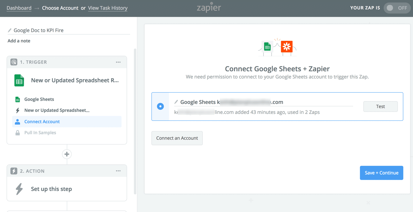Open Set up this step
Image resolution: width=413 pixels, height=212 pixels.
(x=51, y=189)
